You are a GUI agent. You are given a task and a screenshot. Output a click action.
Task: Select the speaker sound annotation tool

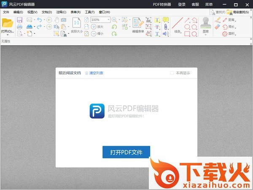(x=166, y=34)
